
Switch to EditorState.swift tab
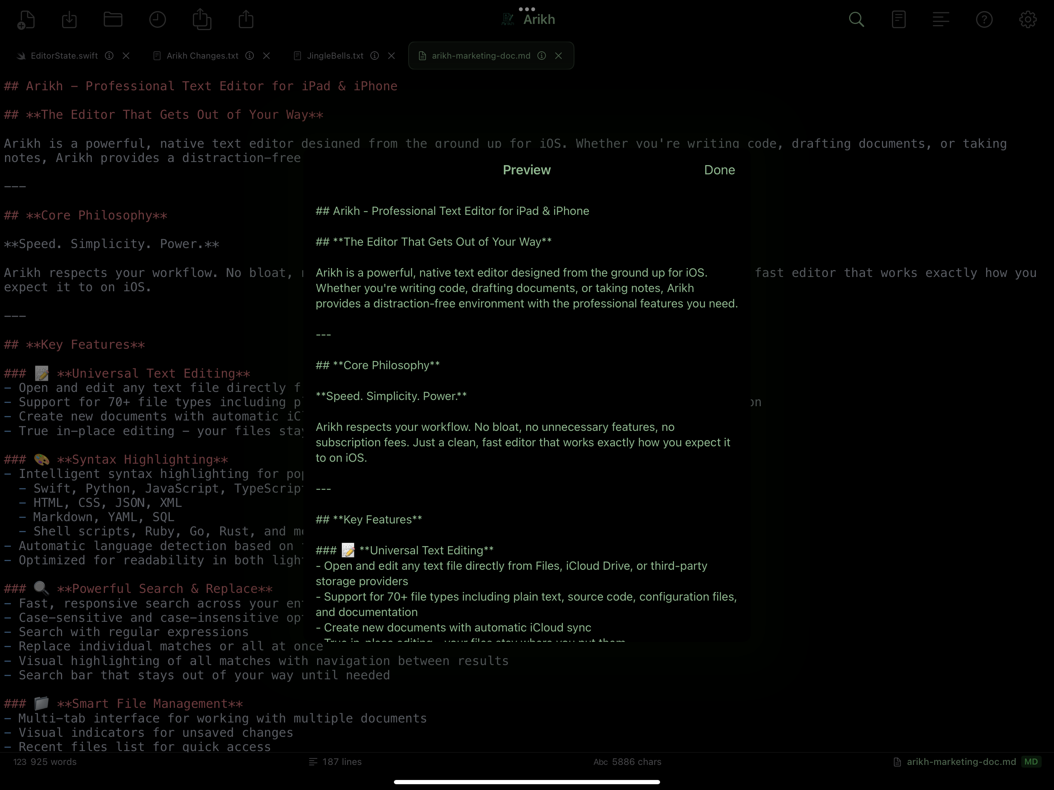[x=64, y=56]
